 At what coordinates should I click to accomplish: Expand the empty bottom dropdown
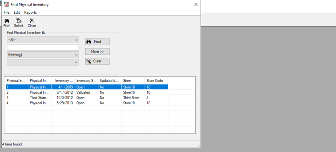pos(76,62)
